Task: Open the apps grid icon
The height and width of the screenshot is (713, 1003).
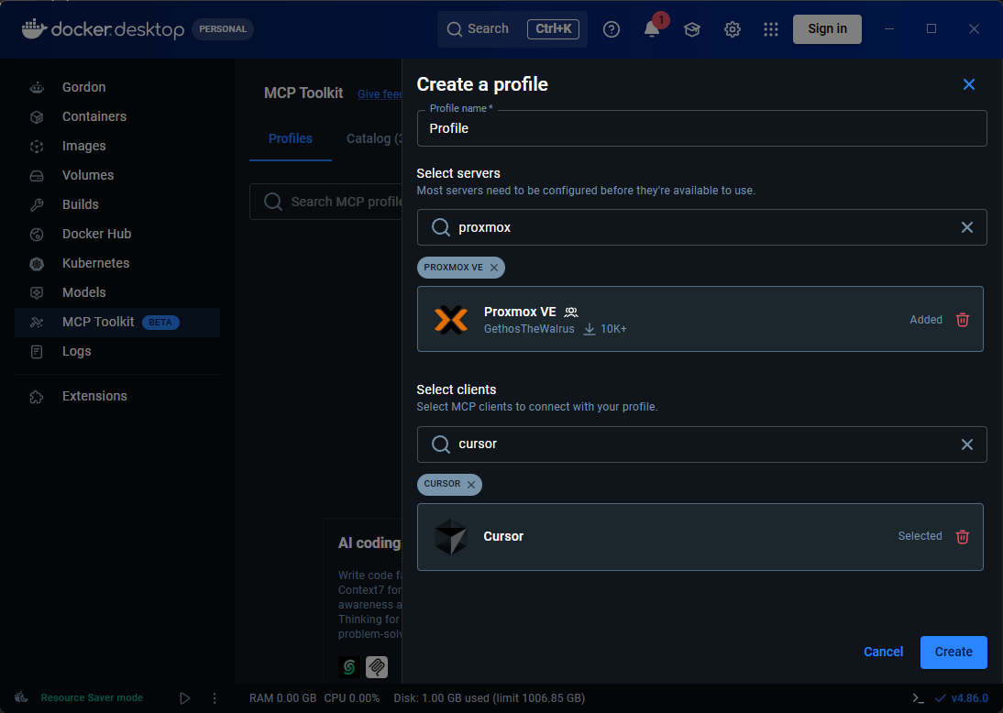Action: pos(771,28)
